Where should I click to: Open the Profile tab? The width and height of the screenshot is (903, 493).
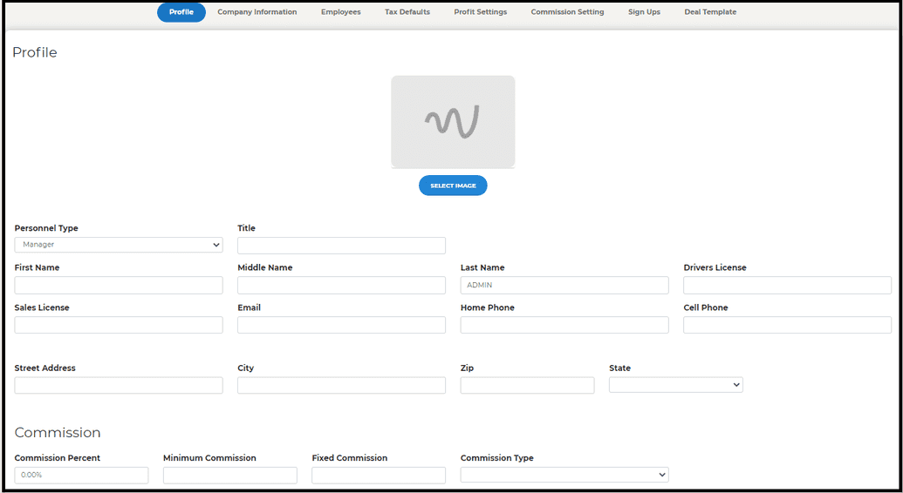[181, 12]
